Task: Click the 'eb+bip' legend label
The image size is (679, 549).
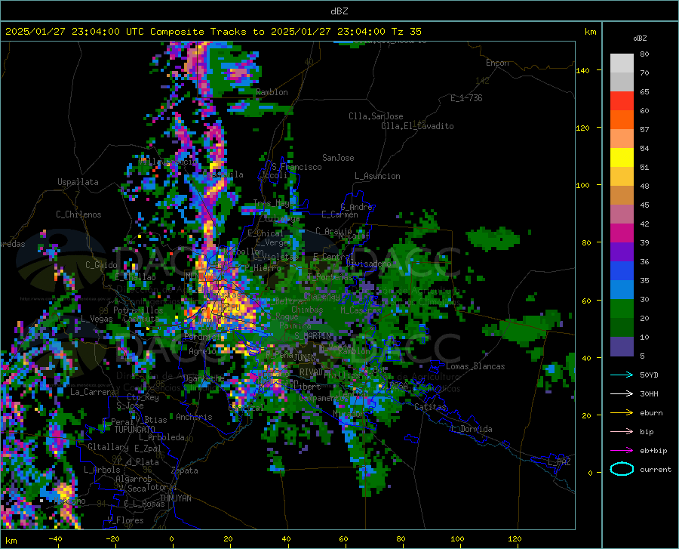Action: coord(653,451)
